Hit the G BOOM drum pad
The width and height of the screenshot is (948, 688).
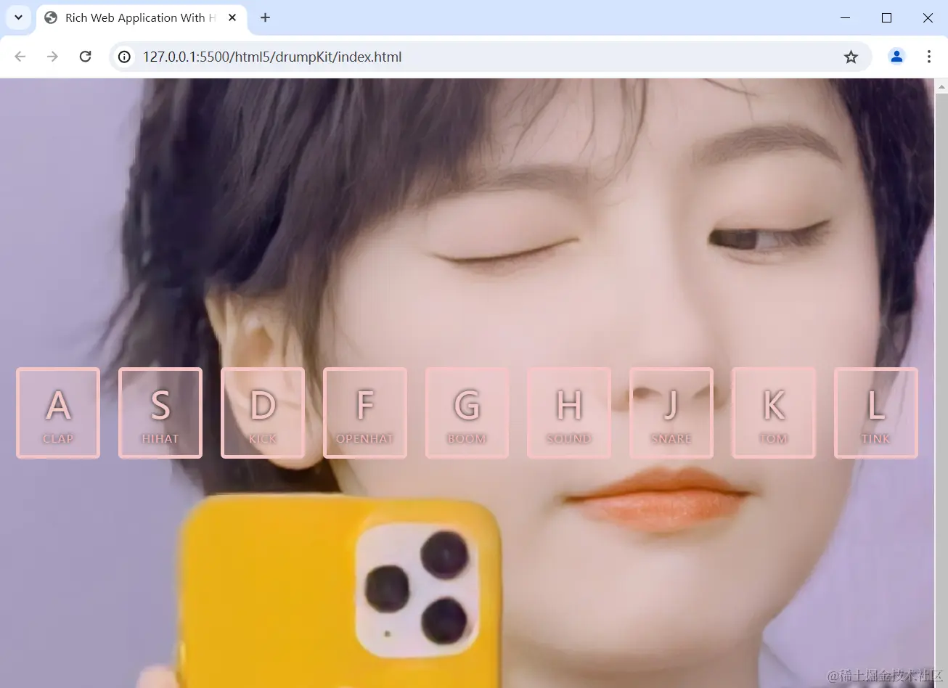[467, 412]
